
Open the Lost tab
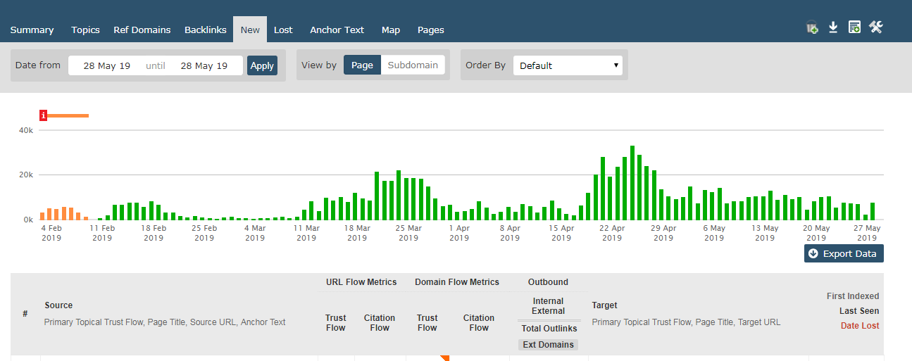coord(283,30)
